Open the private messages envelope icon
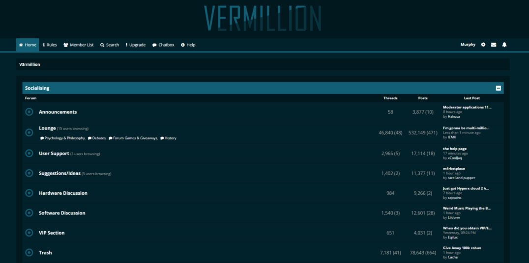 point(494,45)
